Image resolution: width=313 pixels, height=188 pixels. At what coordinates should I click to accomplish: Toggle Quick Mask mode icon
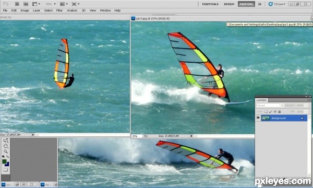pos(5,170)
